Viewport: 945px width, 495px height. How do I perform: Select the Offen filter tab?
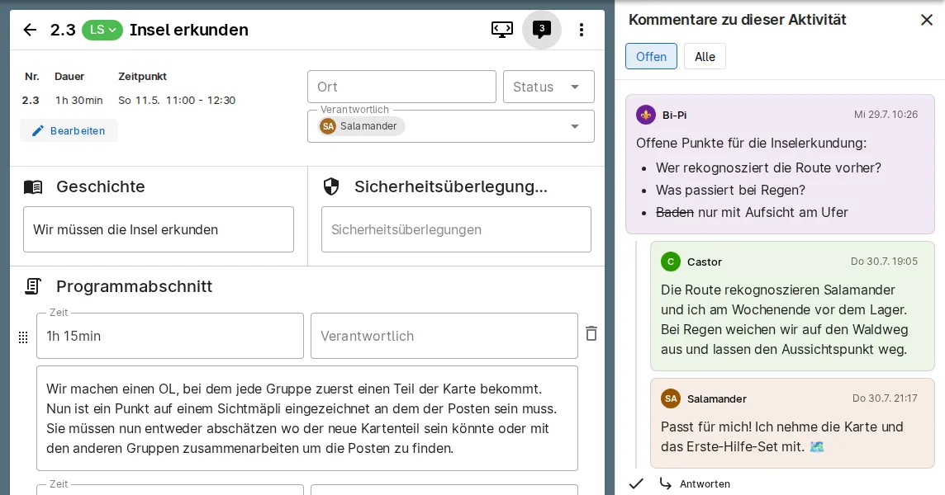coord(651,57)
